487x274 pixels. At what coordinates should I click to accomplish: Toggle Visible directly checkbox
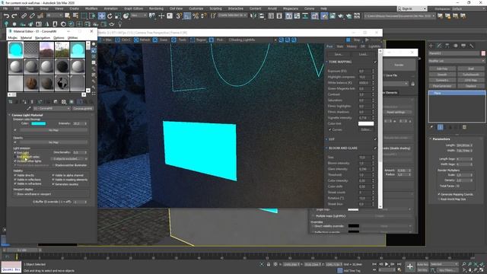click(15, 176)
